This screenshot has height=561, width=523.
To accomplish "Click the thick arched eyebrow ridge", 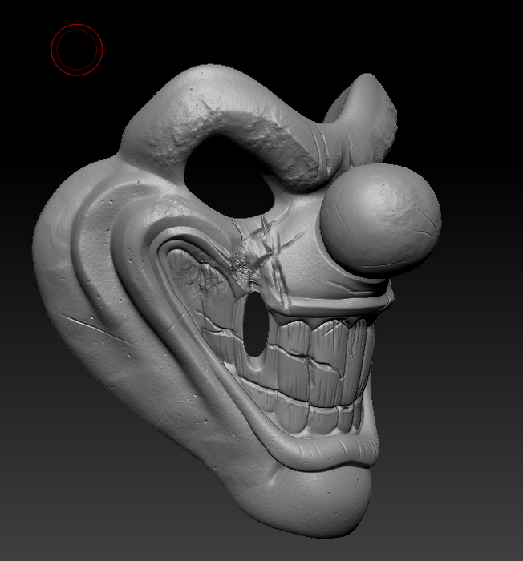I will 241,112.
